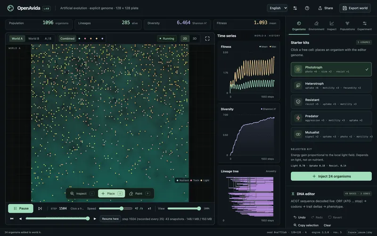Select the Resistant starter kit
The height and width of the screenshot is (236, 377).
tap(331, 102)
